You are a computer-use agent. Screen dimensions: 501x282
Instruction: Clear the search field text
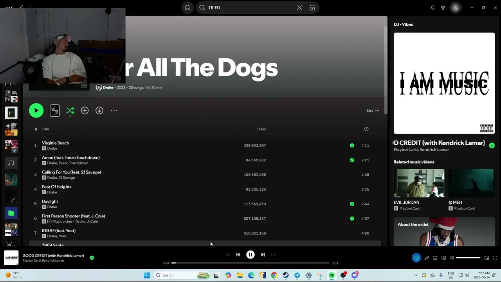(299, 7)
